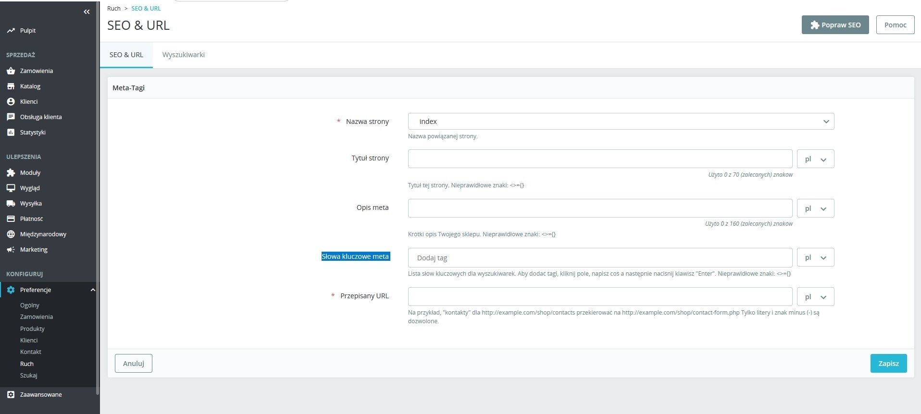Collapse the Preferencje submenu arrow
Image resolution: width=921 pixels, height=414 pixels.
(93, 290)
